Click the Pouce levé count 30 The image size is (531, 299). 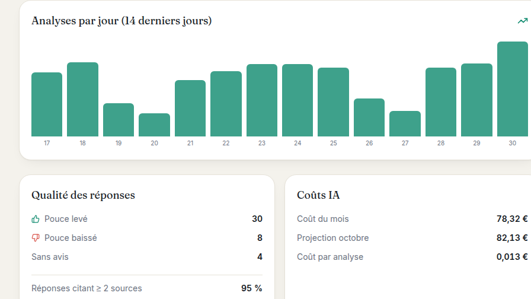click(257, 219)
